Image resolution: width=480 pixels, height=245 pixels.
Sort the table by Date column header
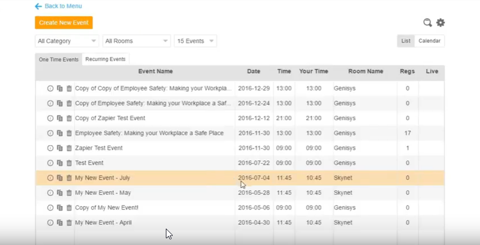coord(254,72)
